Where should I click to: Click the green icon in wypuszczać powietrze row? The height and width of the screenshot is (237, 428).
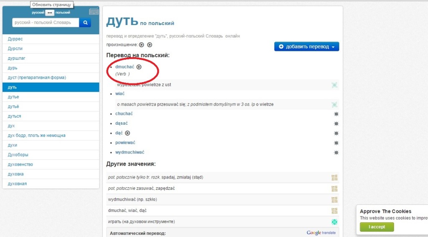tap(334, 85)
